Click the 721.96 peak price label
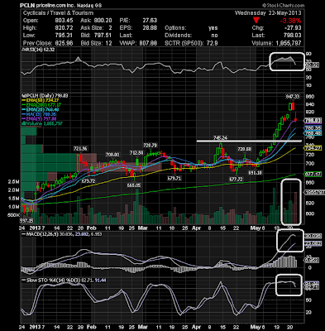 pyautogui.click(x=80, y=149)
